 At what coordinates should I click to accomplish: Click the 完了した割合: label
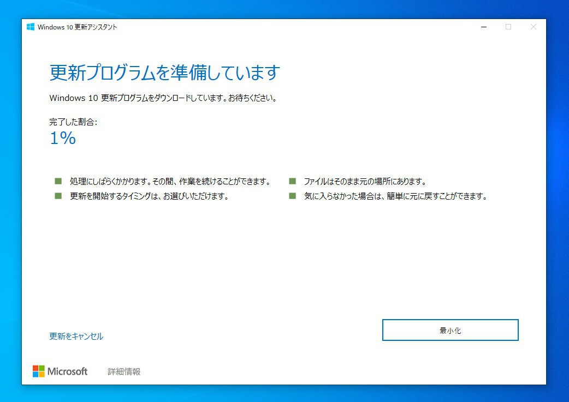tap(73, 122)
